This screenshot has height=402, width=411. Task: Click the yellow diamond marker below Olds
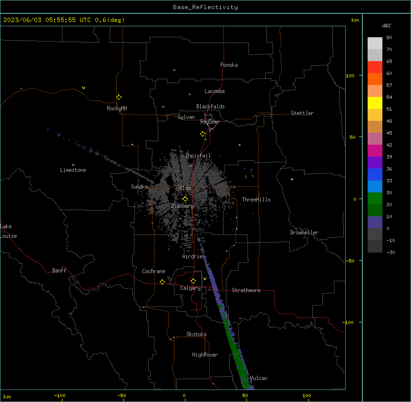[185, 199]
